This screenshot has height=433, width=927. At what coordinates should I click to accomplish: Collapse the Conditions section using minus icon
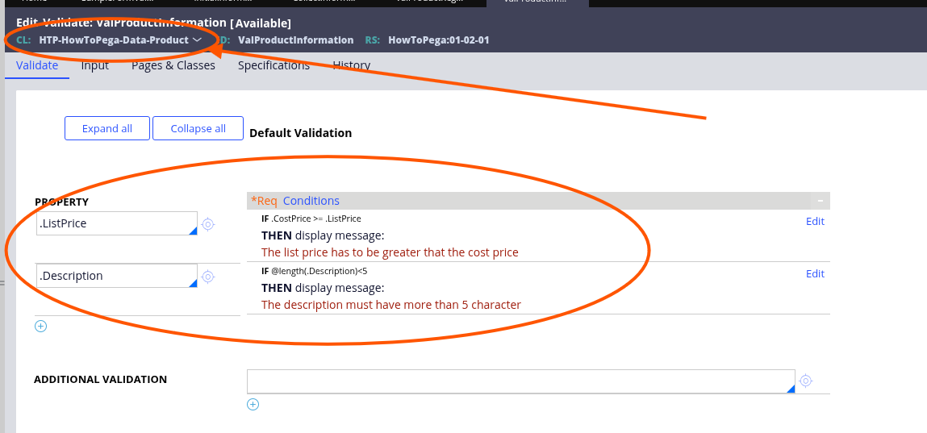(x=820, y=201)
